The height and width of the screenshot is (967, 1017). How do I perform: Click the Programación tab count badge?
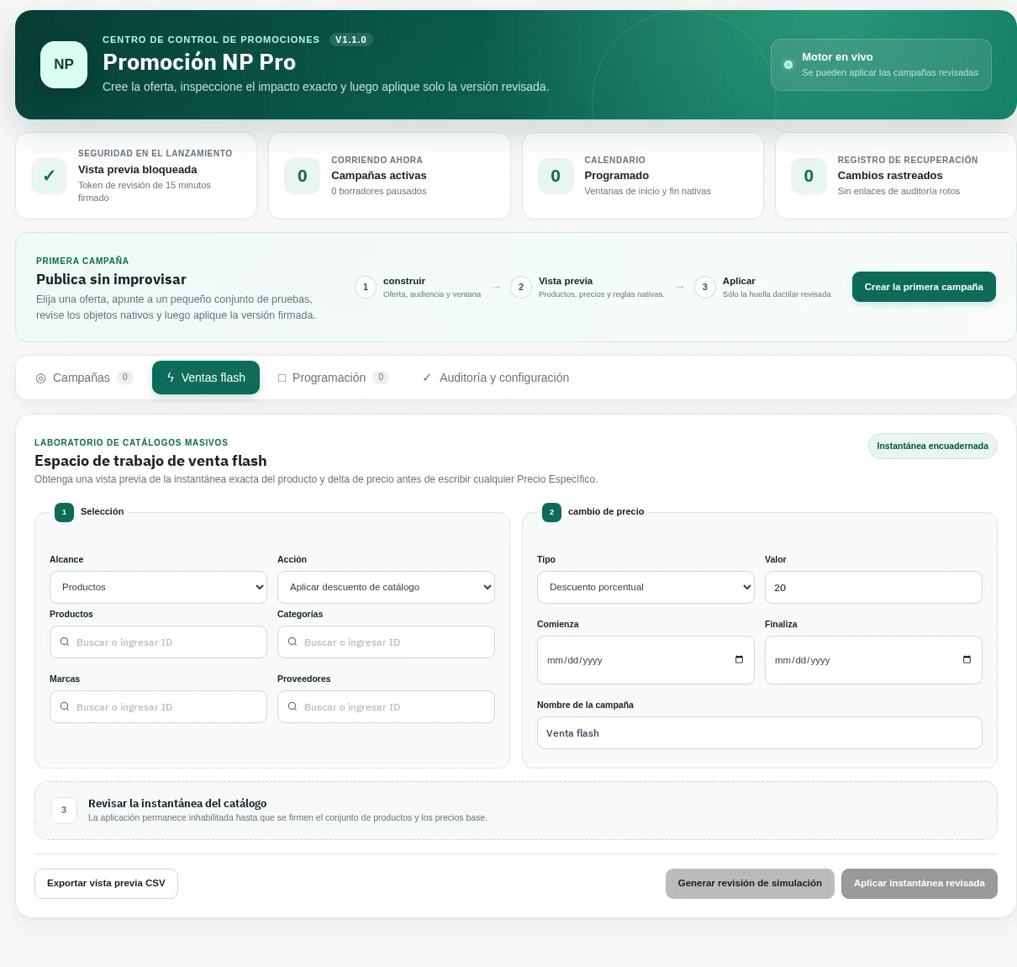[x=381, y=378]
